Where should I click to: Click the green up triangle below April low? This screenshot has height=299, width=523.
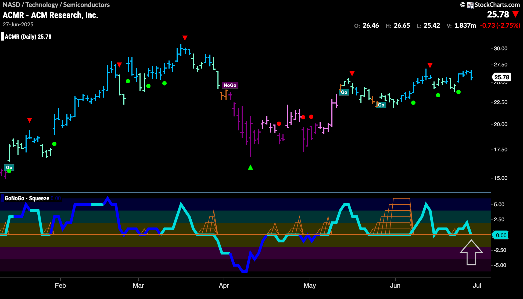tap(250, 167)
